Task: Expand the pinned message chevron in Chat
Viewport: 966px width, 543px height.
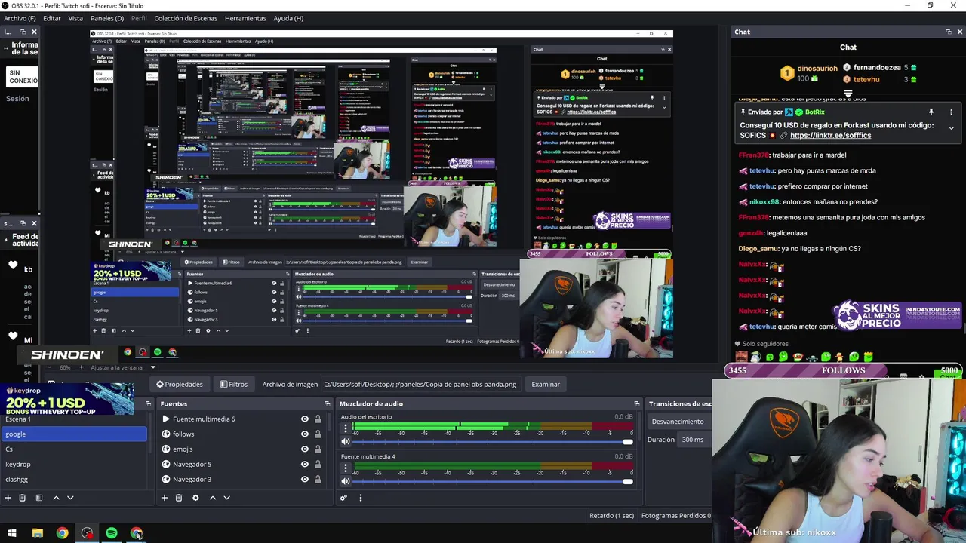Action: [951, 128]
